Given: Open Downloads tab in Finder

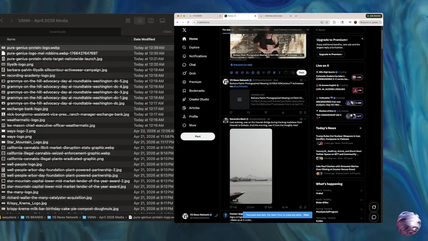Looking at the screenshot, I should click(x=58, y=32).
